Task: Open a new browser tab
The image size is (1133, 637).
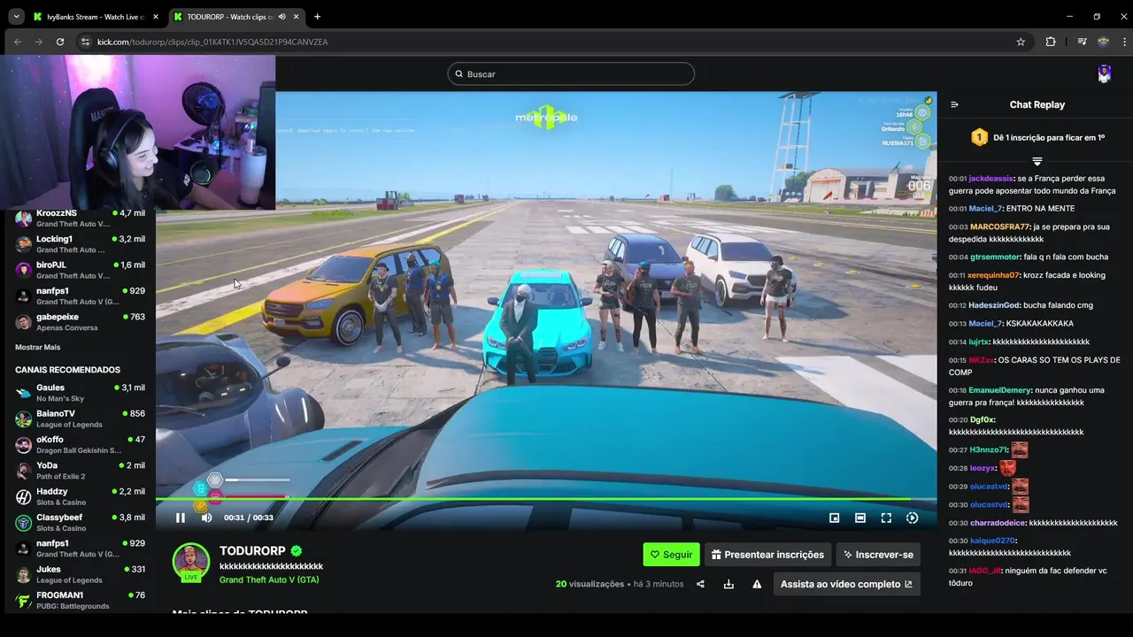Action: [x=317, y=16]
